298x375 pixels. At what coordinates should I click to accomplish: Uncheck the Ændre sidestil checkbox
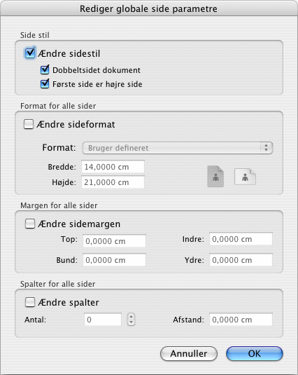click(x=30, y=53)
